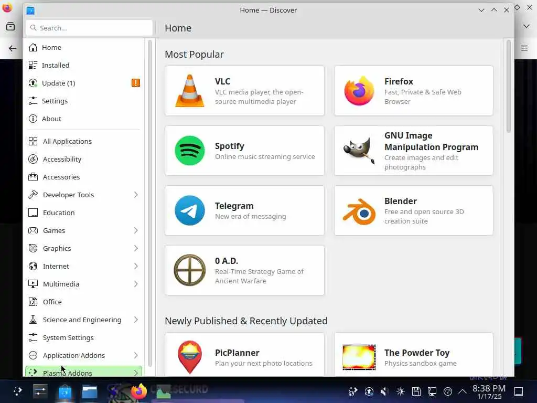Viewport: 537px width, 403px height.
Task: Click the sidebar vertical scrollbar
Action: coord(149,204)
